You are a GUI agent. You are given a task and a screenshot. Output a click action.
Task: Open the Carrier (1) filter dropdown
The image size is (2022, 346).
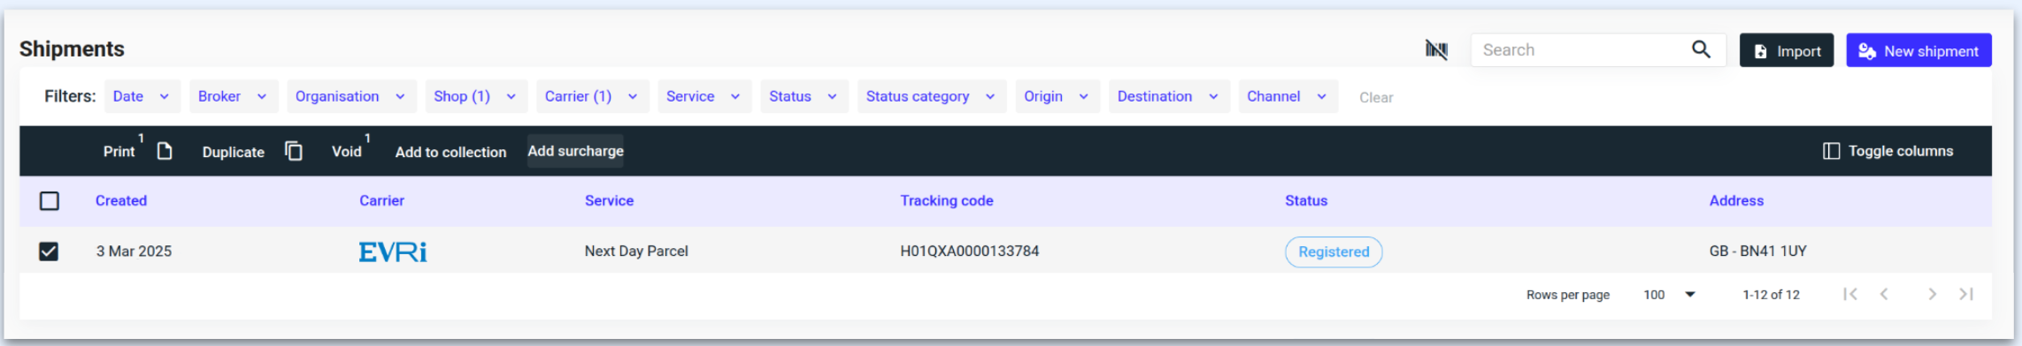(x=592, y=96)
